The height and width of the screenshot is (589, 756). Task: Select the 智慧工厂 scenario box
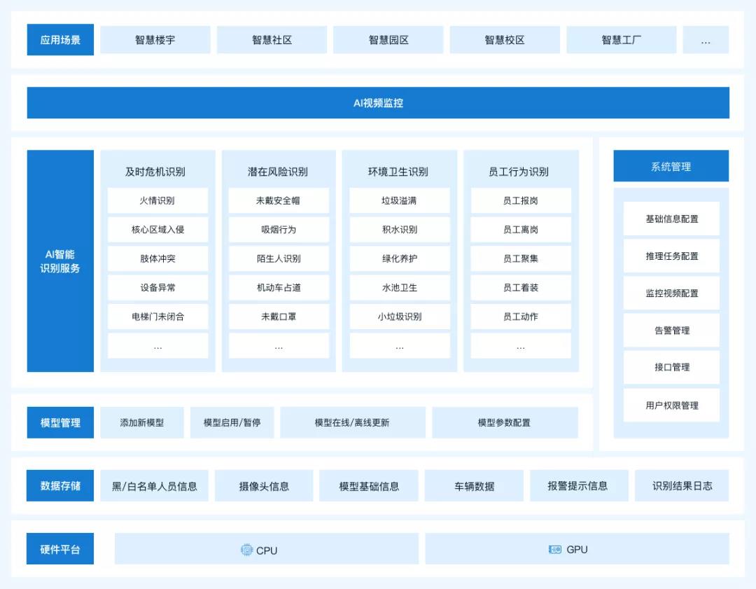tap(622, 39)
